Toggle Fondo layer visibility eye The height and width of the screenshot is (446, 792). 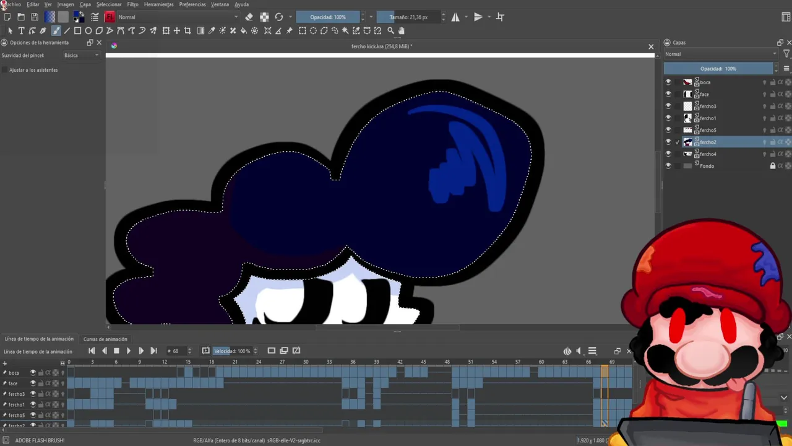click(668, 166)
